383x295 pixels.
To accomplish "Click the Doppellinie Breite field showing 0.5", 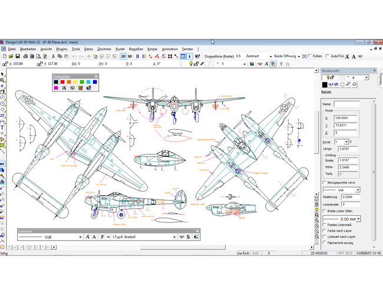I will [x=239, y=56].
